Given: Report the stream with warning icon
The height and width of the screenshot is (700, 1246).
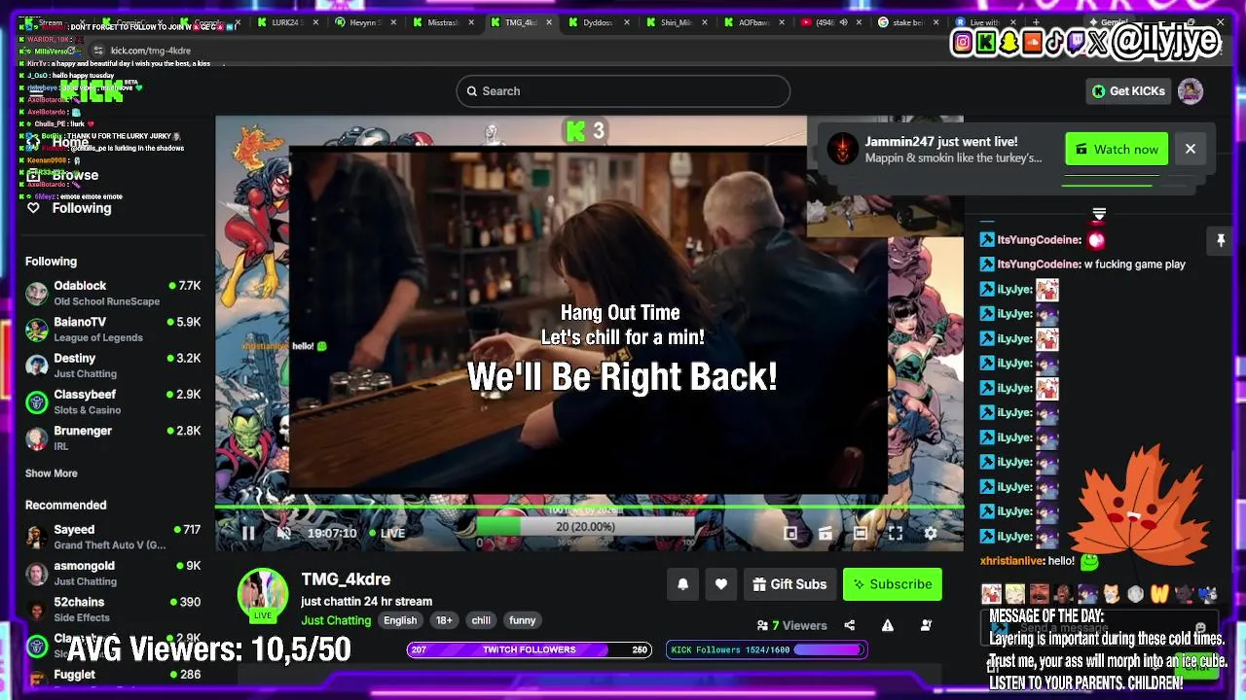Looking at the screenshot, I should click(x=888, y=625).
